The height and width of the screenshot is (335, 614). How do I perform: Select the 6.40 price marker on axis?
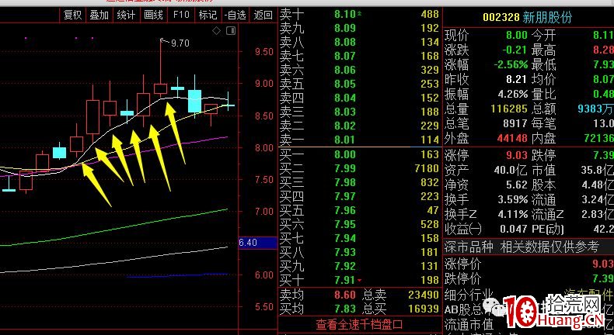pyautogui.click(x=257, y=243)
